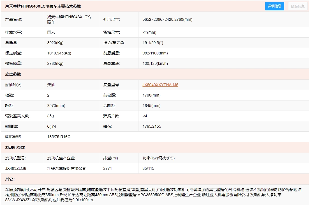Switch to the 详细信息 view
This screenshot has width=310, height=206.
tap(274, 6)
